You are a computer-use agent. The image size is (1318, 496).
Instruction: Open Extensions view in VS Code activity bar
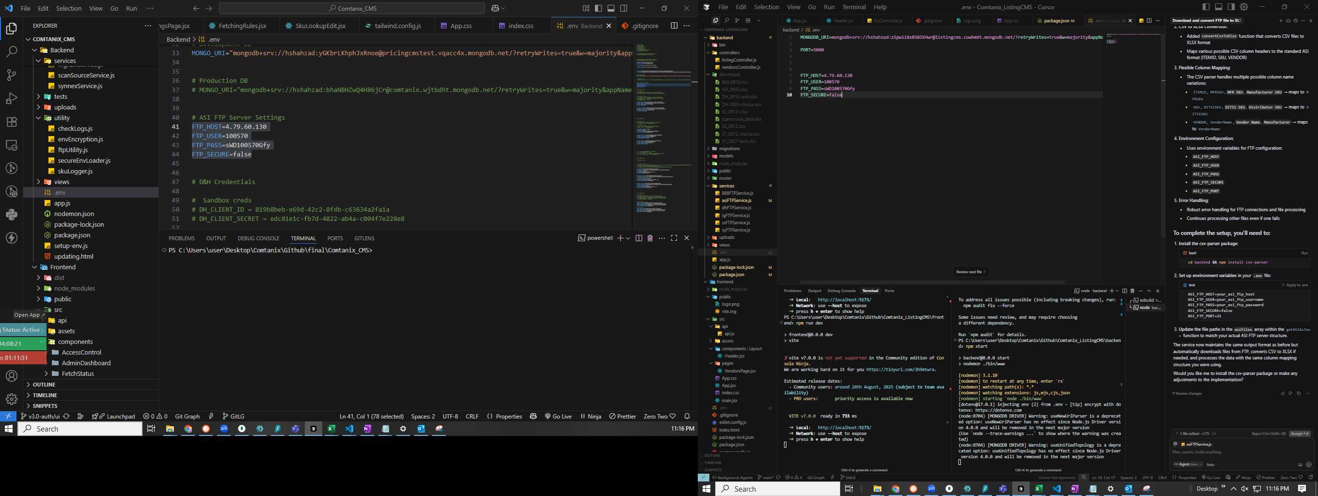[11, 122]
